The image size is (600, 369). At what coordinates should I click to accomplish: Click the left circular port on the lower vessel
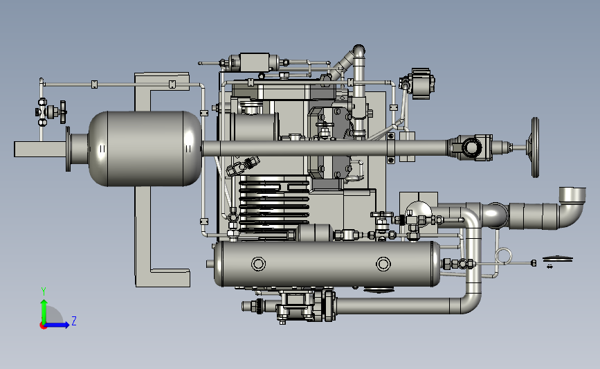tap(258, 264)
